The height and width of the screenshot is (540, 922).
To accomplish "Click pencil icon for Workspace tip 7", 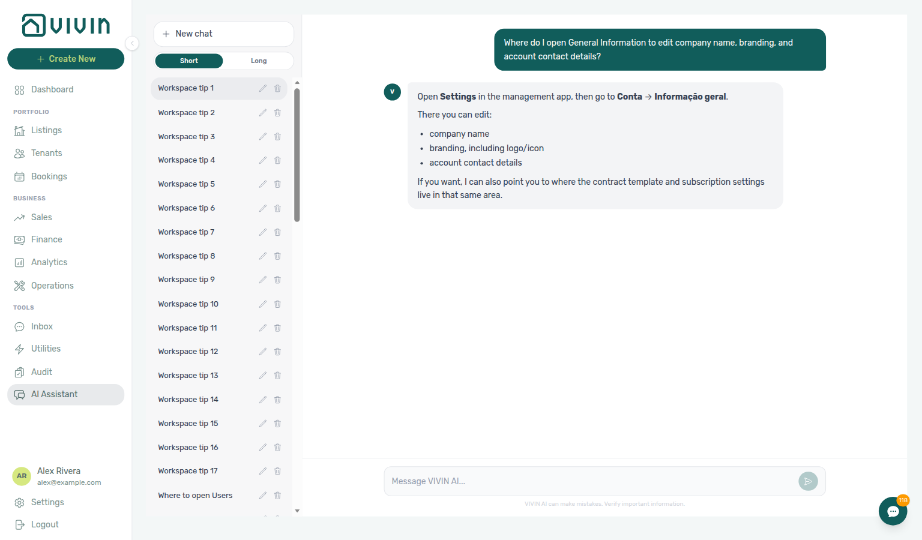I will tap(262, 232).
